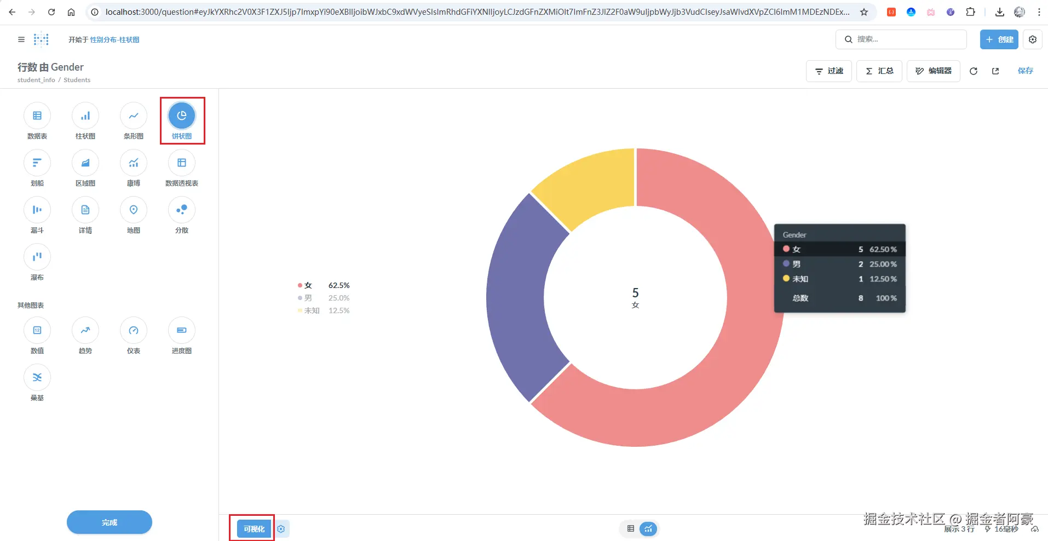The image size is (1048, 541).
Task: Select the 数据表 table visualization
Action: [x=37, y=116]
